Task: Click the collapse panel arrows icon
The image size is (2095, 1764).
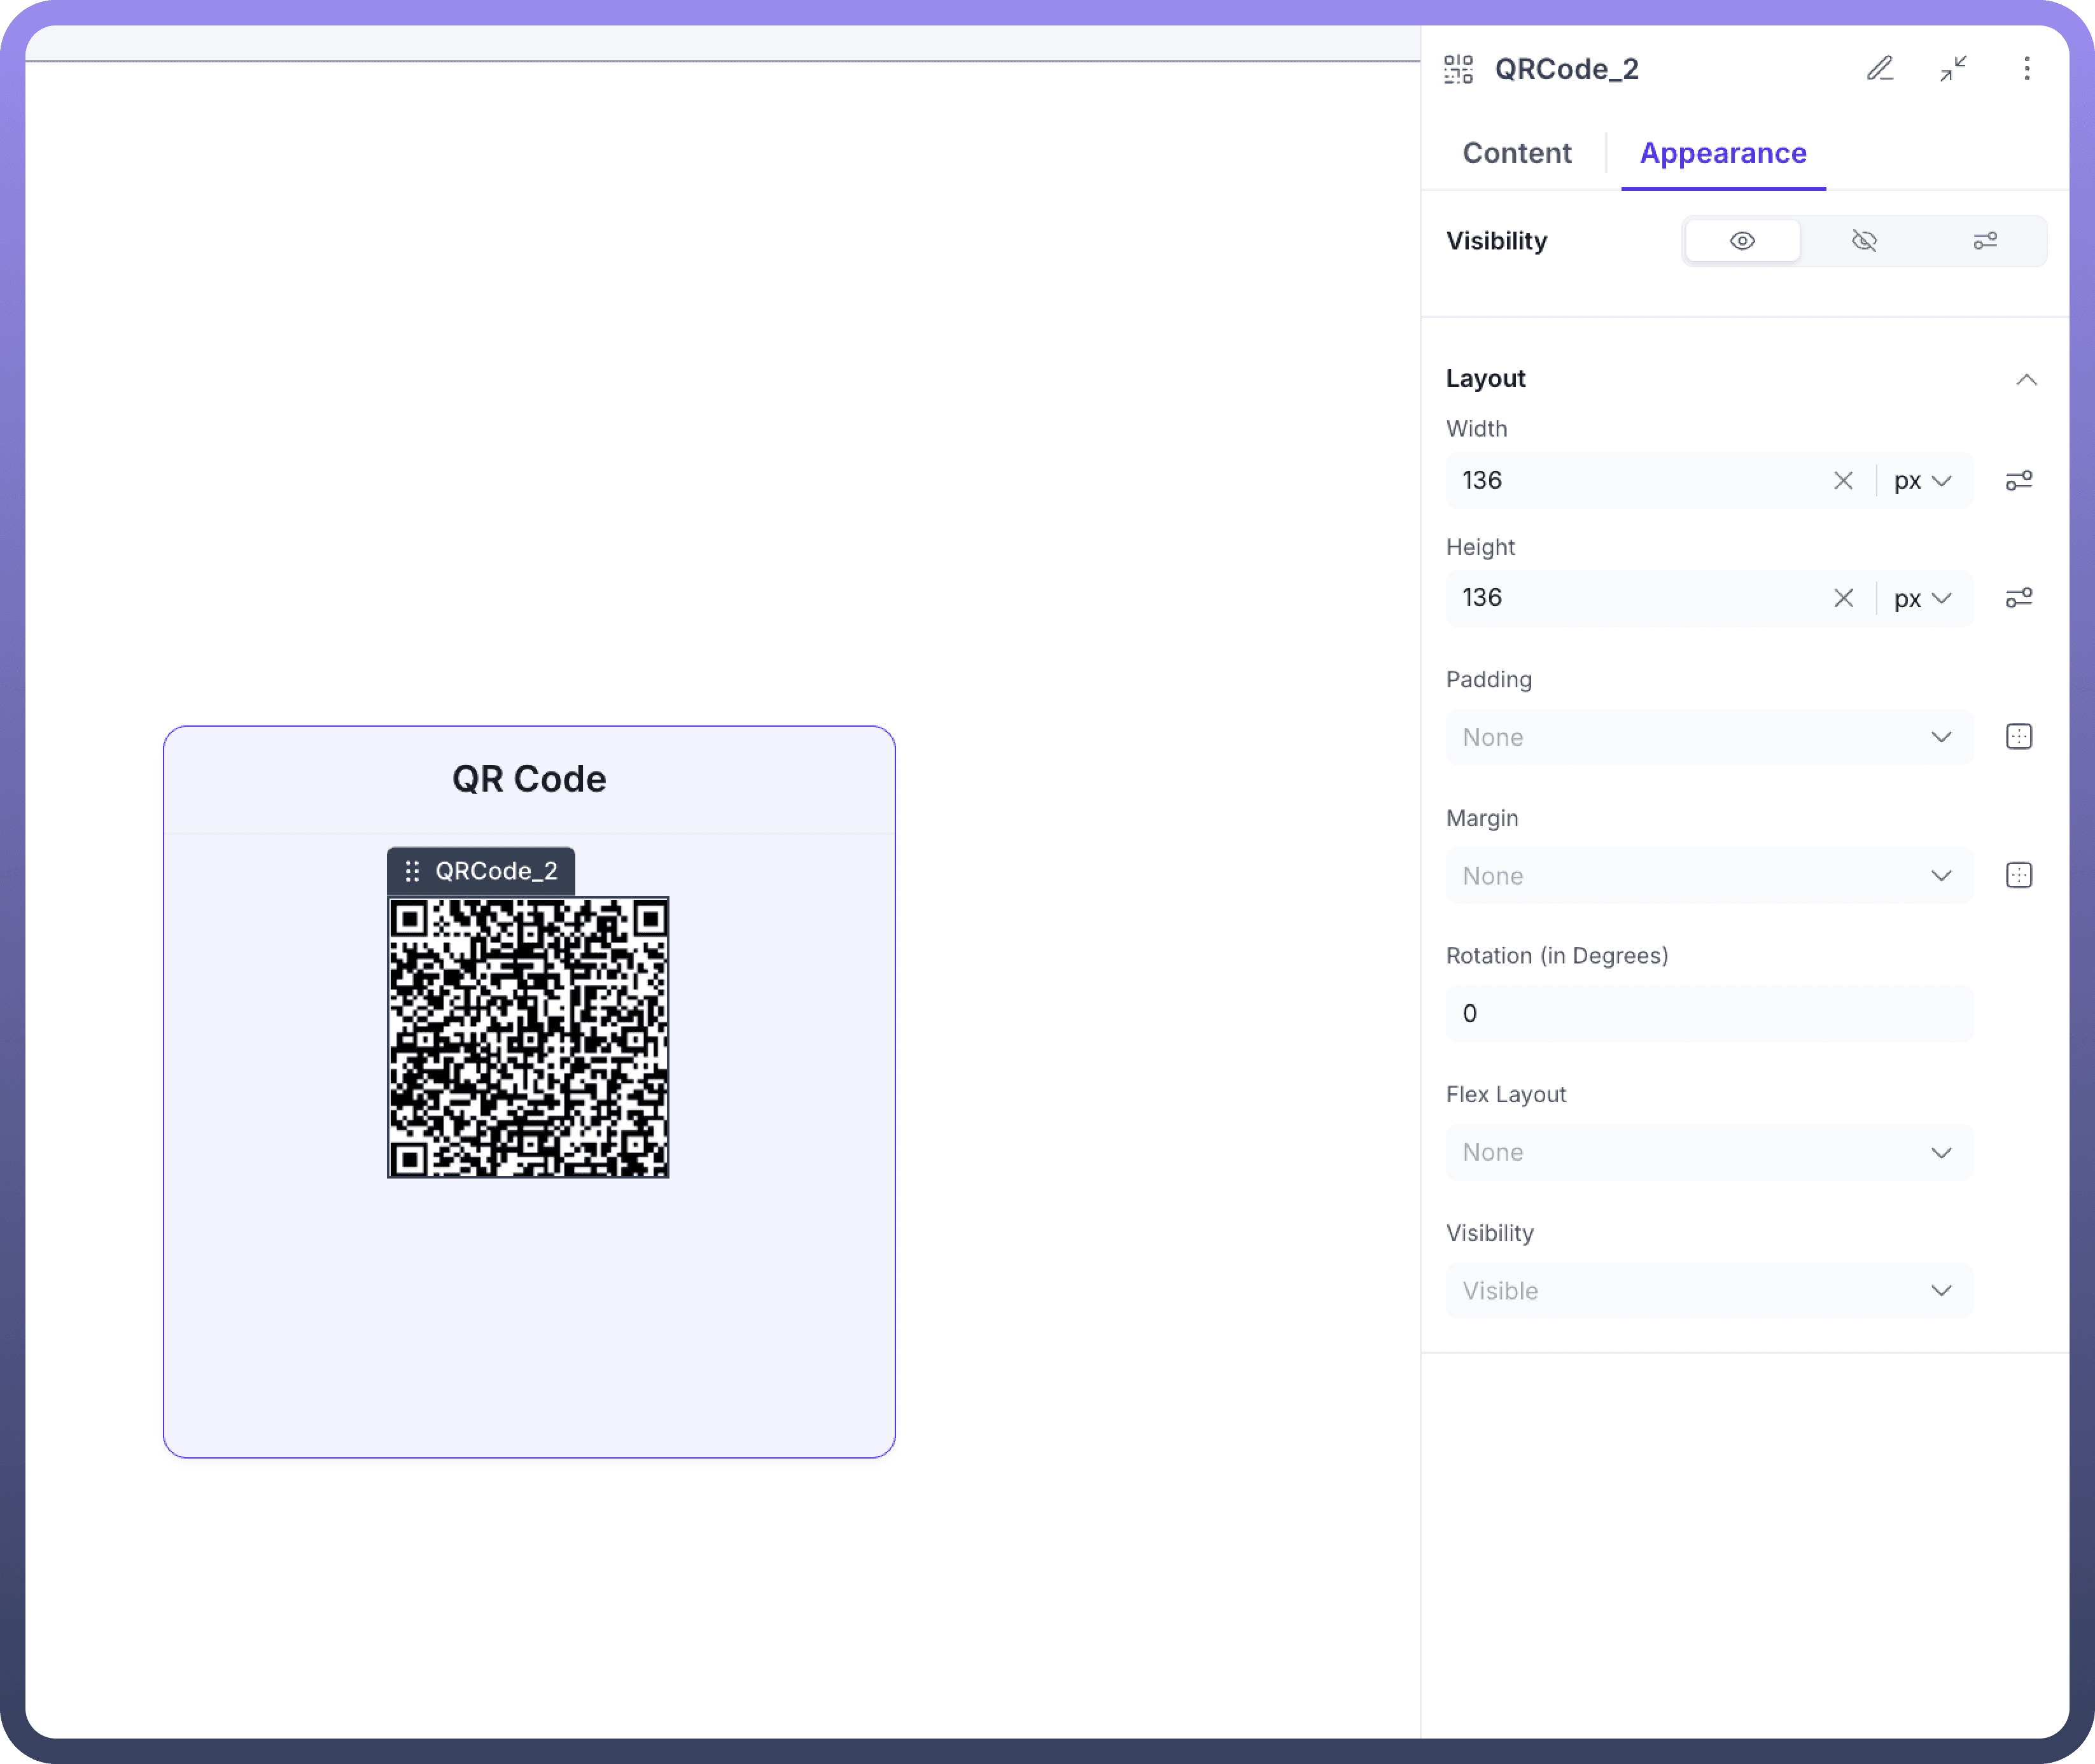Action: pos(1953,69)
